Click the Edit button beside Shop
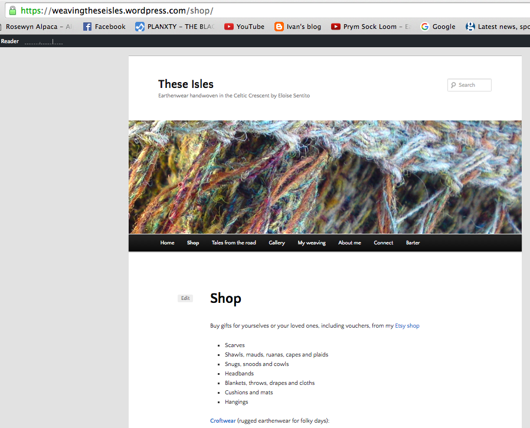This screenshot has width=530, height=428. pos(185,298)
